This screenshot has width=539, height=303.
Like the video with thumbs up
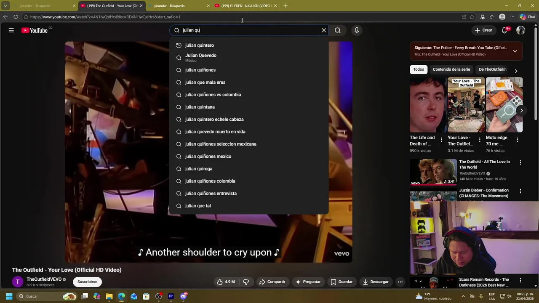point(226,282)
